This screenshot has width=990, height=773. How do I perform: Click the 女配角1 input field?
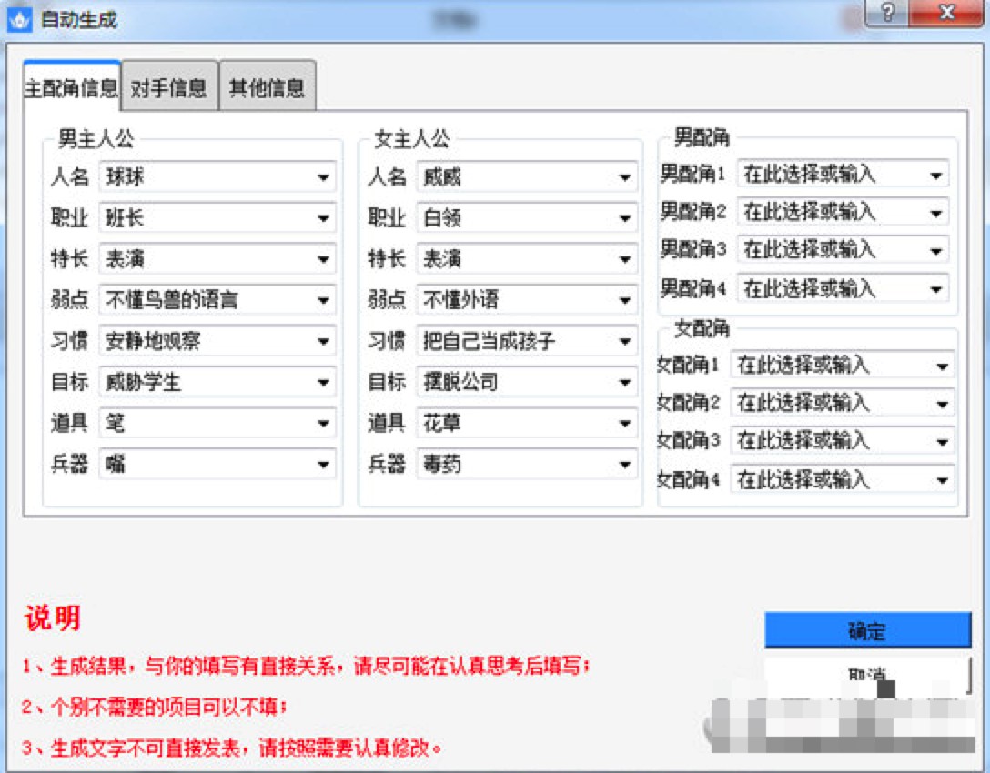843,366
